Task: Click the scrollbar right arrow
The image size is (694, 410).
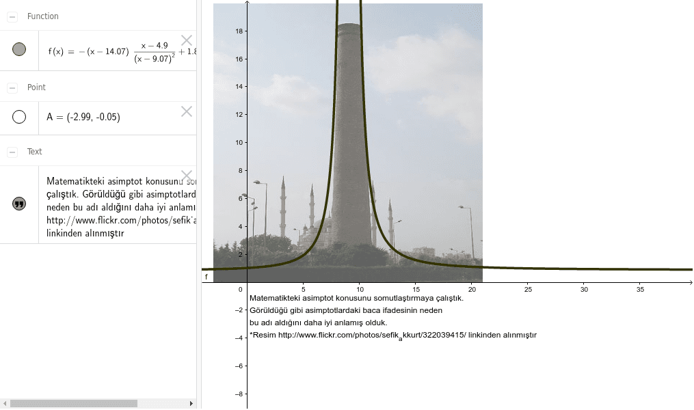Action: coord(191,403)
